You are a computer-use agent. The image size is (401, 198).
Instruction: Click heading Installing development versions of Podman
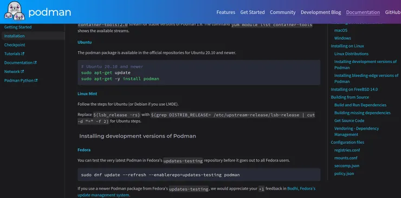click(x=138, y=136)
